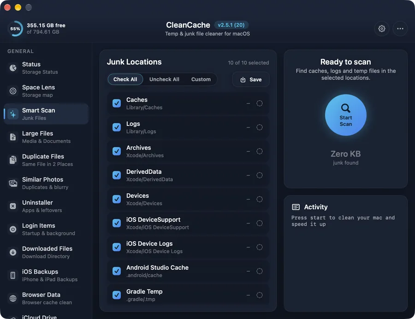Click the v2.5.1 (20) version badge
This screenshot has height=319, width=415.
coord(231,25)
